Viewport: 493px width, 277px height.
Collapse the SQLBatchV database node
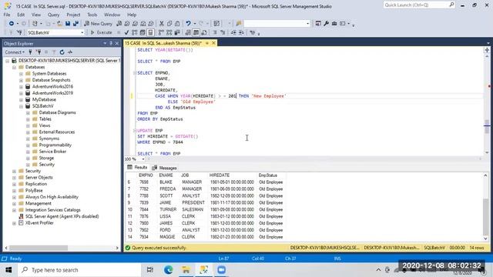[x=21, y=106]
